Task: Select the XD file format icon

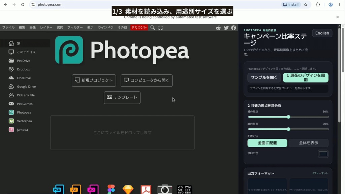Action: [x=93, y=189]
